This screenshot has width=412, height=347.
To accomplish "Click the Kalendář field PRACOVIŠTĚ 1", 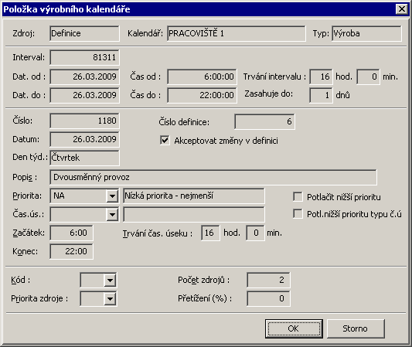I will (237, 33).
